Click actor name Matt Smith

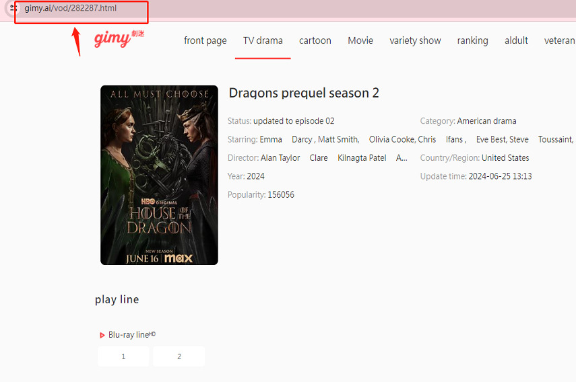pos(338,139)
